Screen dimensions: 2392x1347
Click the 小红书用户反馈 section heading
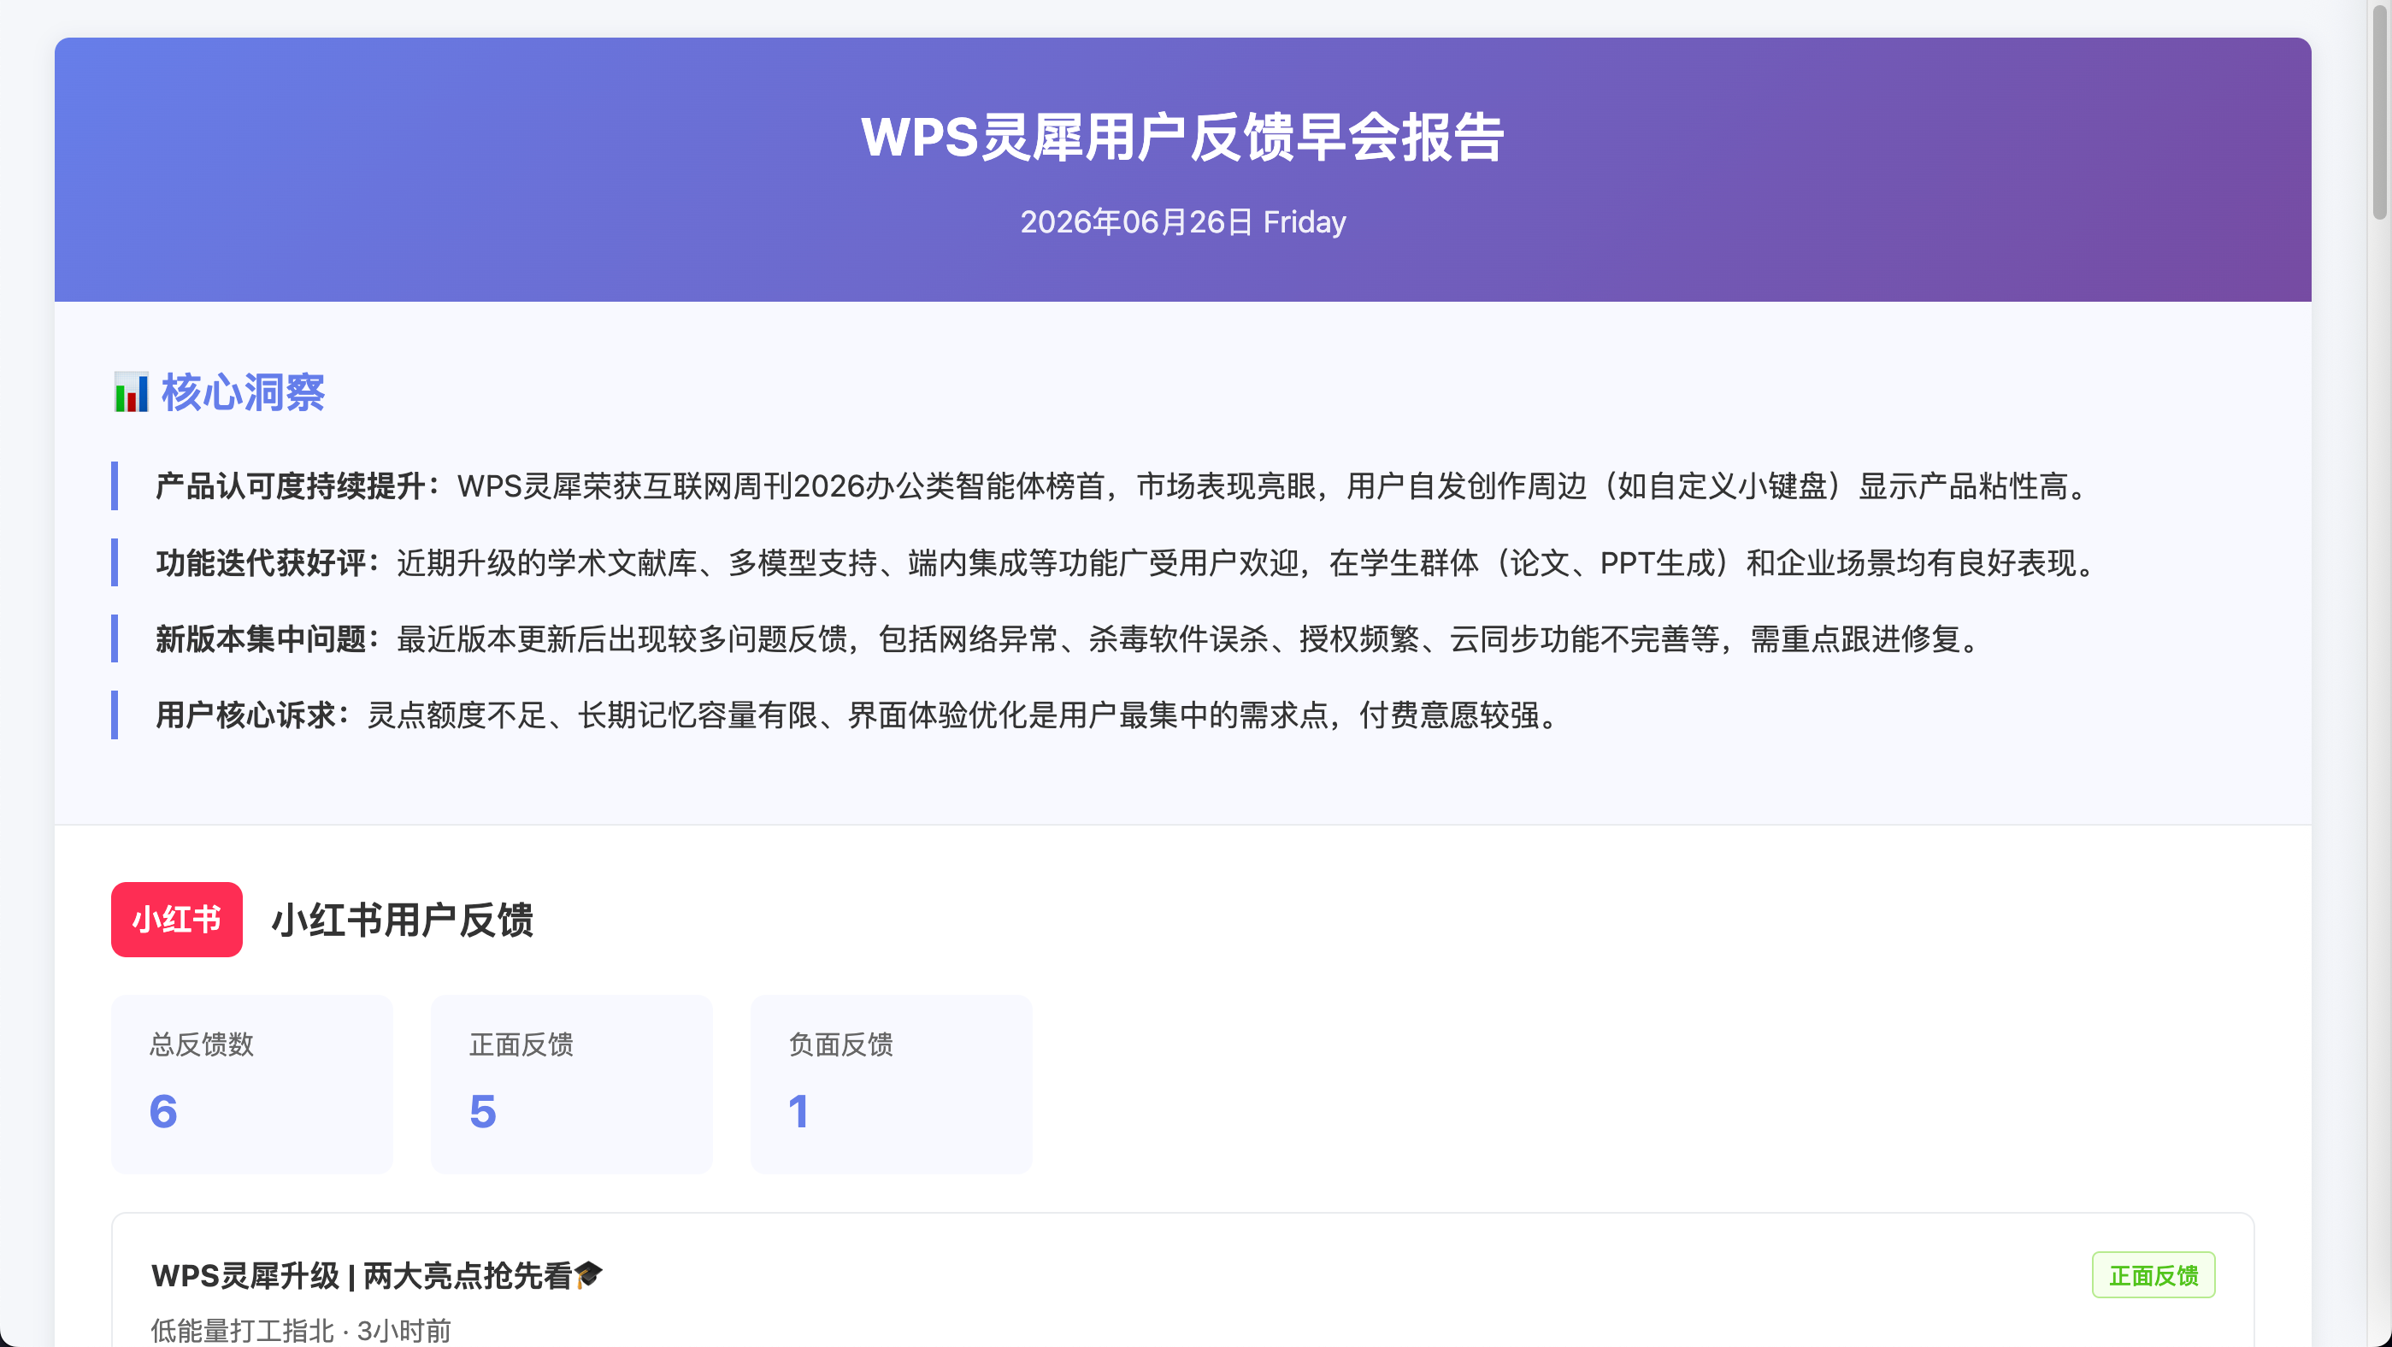[402, 920]
